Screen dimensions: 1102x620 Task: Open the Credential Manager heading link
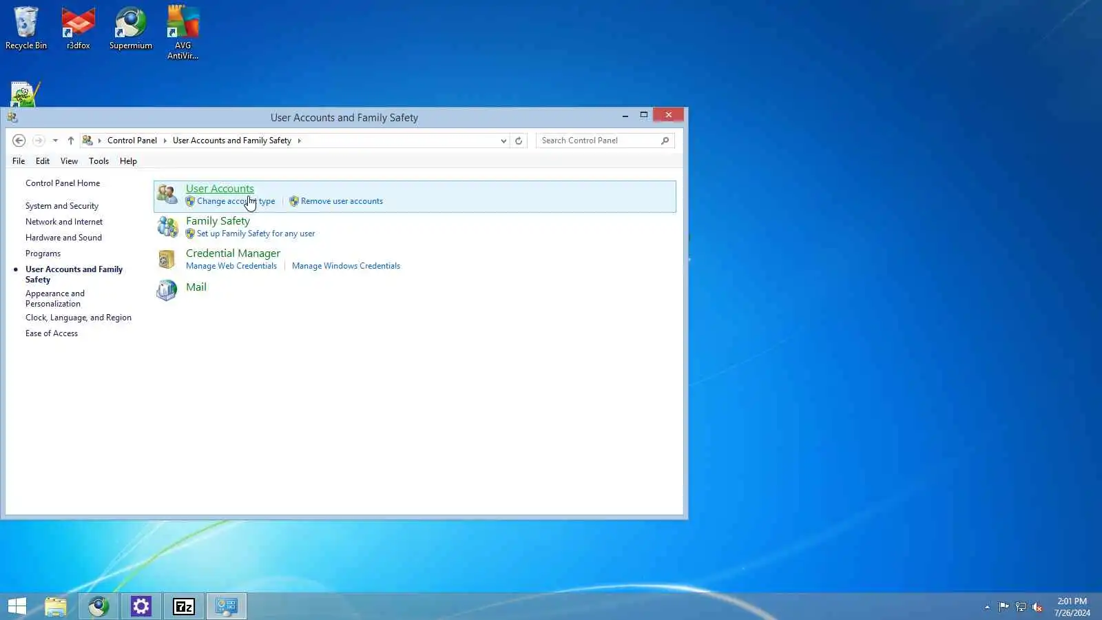(233, 254)
